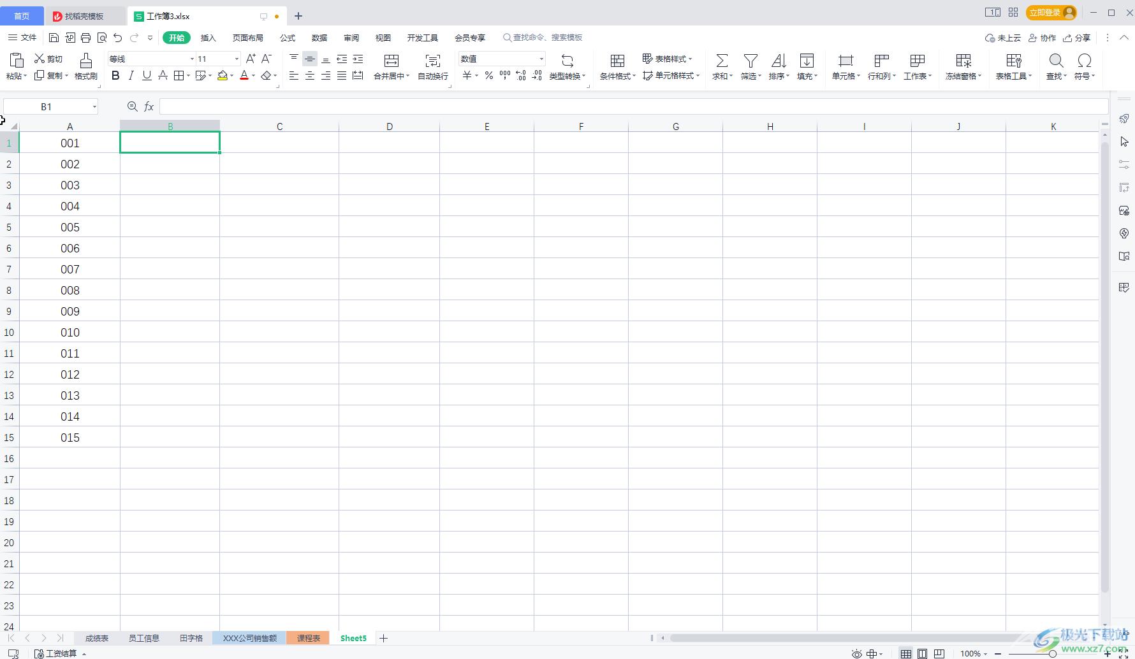Undo the last action

[x=118, y=38]
